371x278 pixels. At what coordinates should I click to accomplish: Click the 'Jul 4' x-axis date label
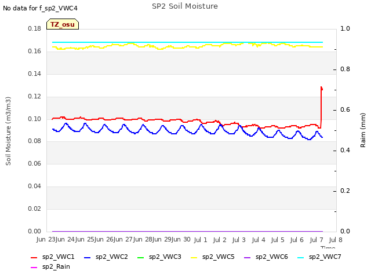point(259,240)
